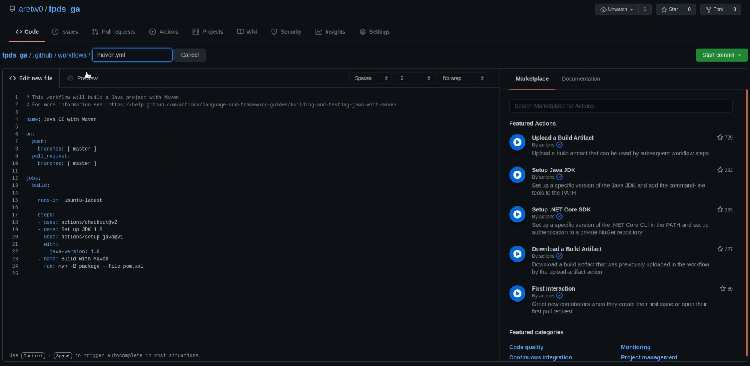Open Setup Java JDK action title

[x=553, y=170]
